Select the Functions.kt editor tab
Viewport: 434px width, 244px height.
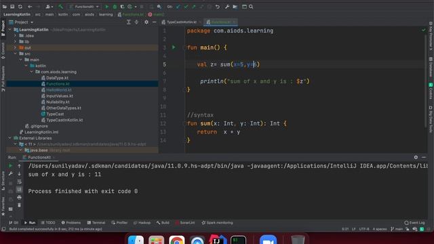coord(220,22)
